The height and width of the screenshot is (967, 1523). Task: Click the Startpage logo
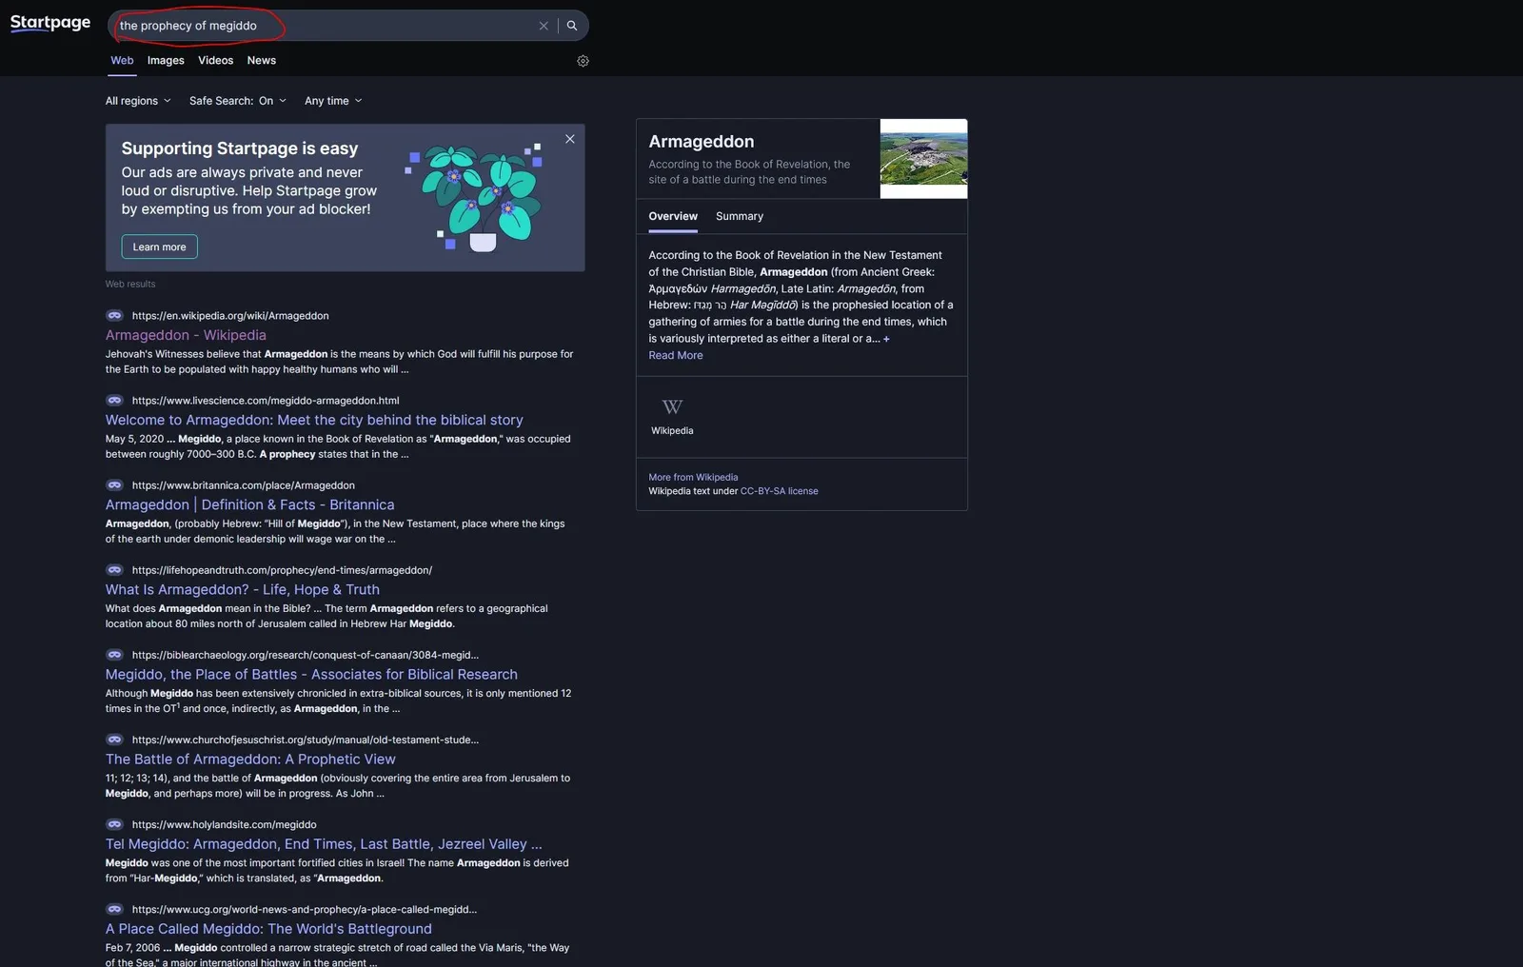(50, 23)
